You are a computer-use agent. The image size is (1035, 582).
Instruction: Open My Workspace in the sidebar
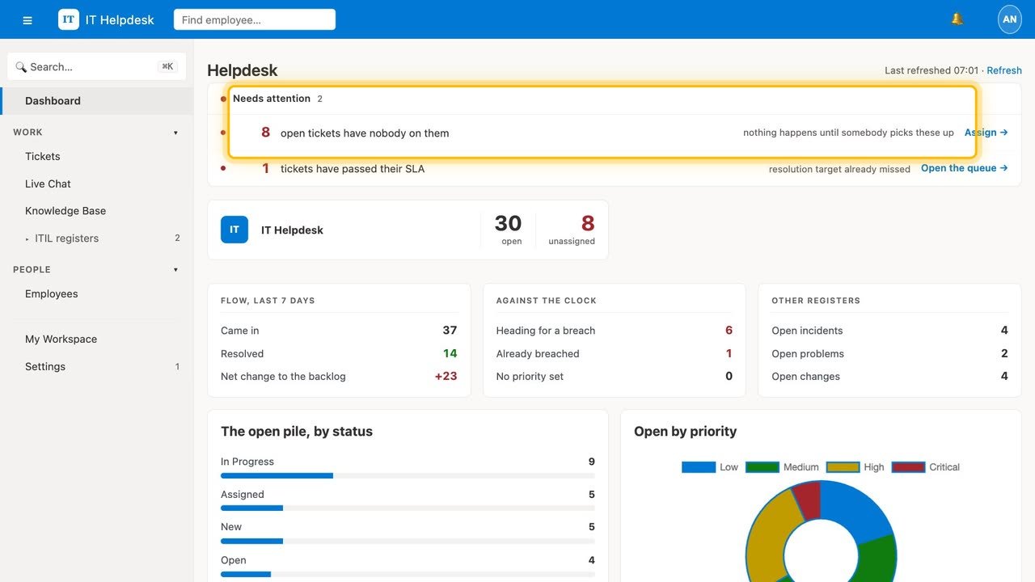[97, 339]
